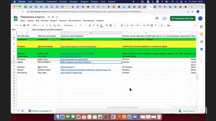Format selection as percent
This screenshot has width=216, height=121.
tap(47, 26)
